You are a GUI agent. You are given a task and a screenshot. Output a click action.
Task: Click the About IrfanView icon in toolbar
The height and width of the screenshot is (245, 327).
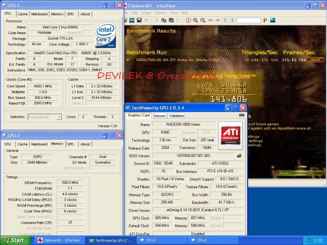click(273, 20)
